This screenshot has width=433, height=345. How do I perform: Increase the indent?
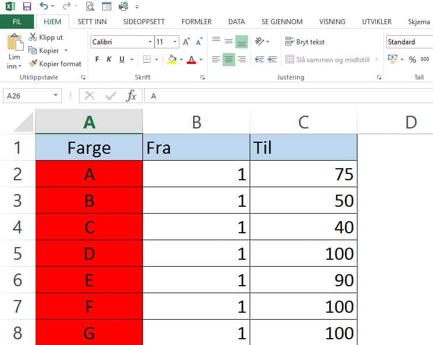click(x=272, y=59)
